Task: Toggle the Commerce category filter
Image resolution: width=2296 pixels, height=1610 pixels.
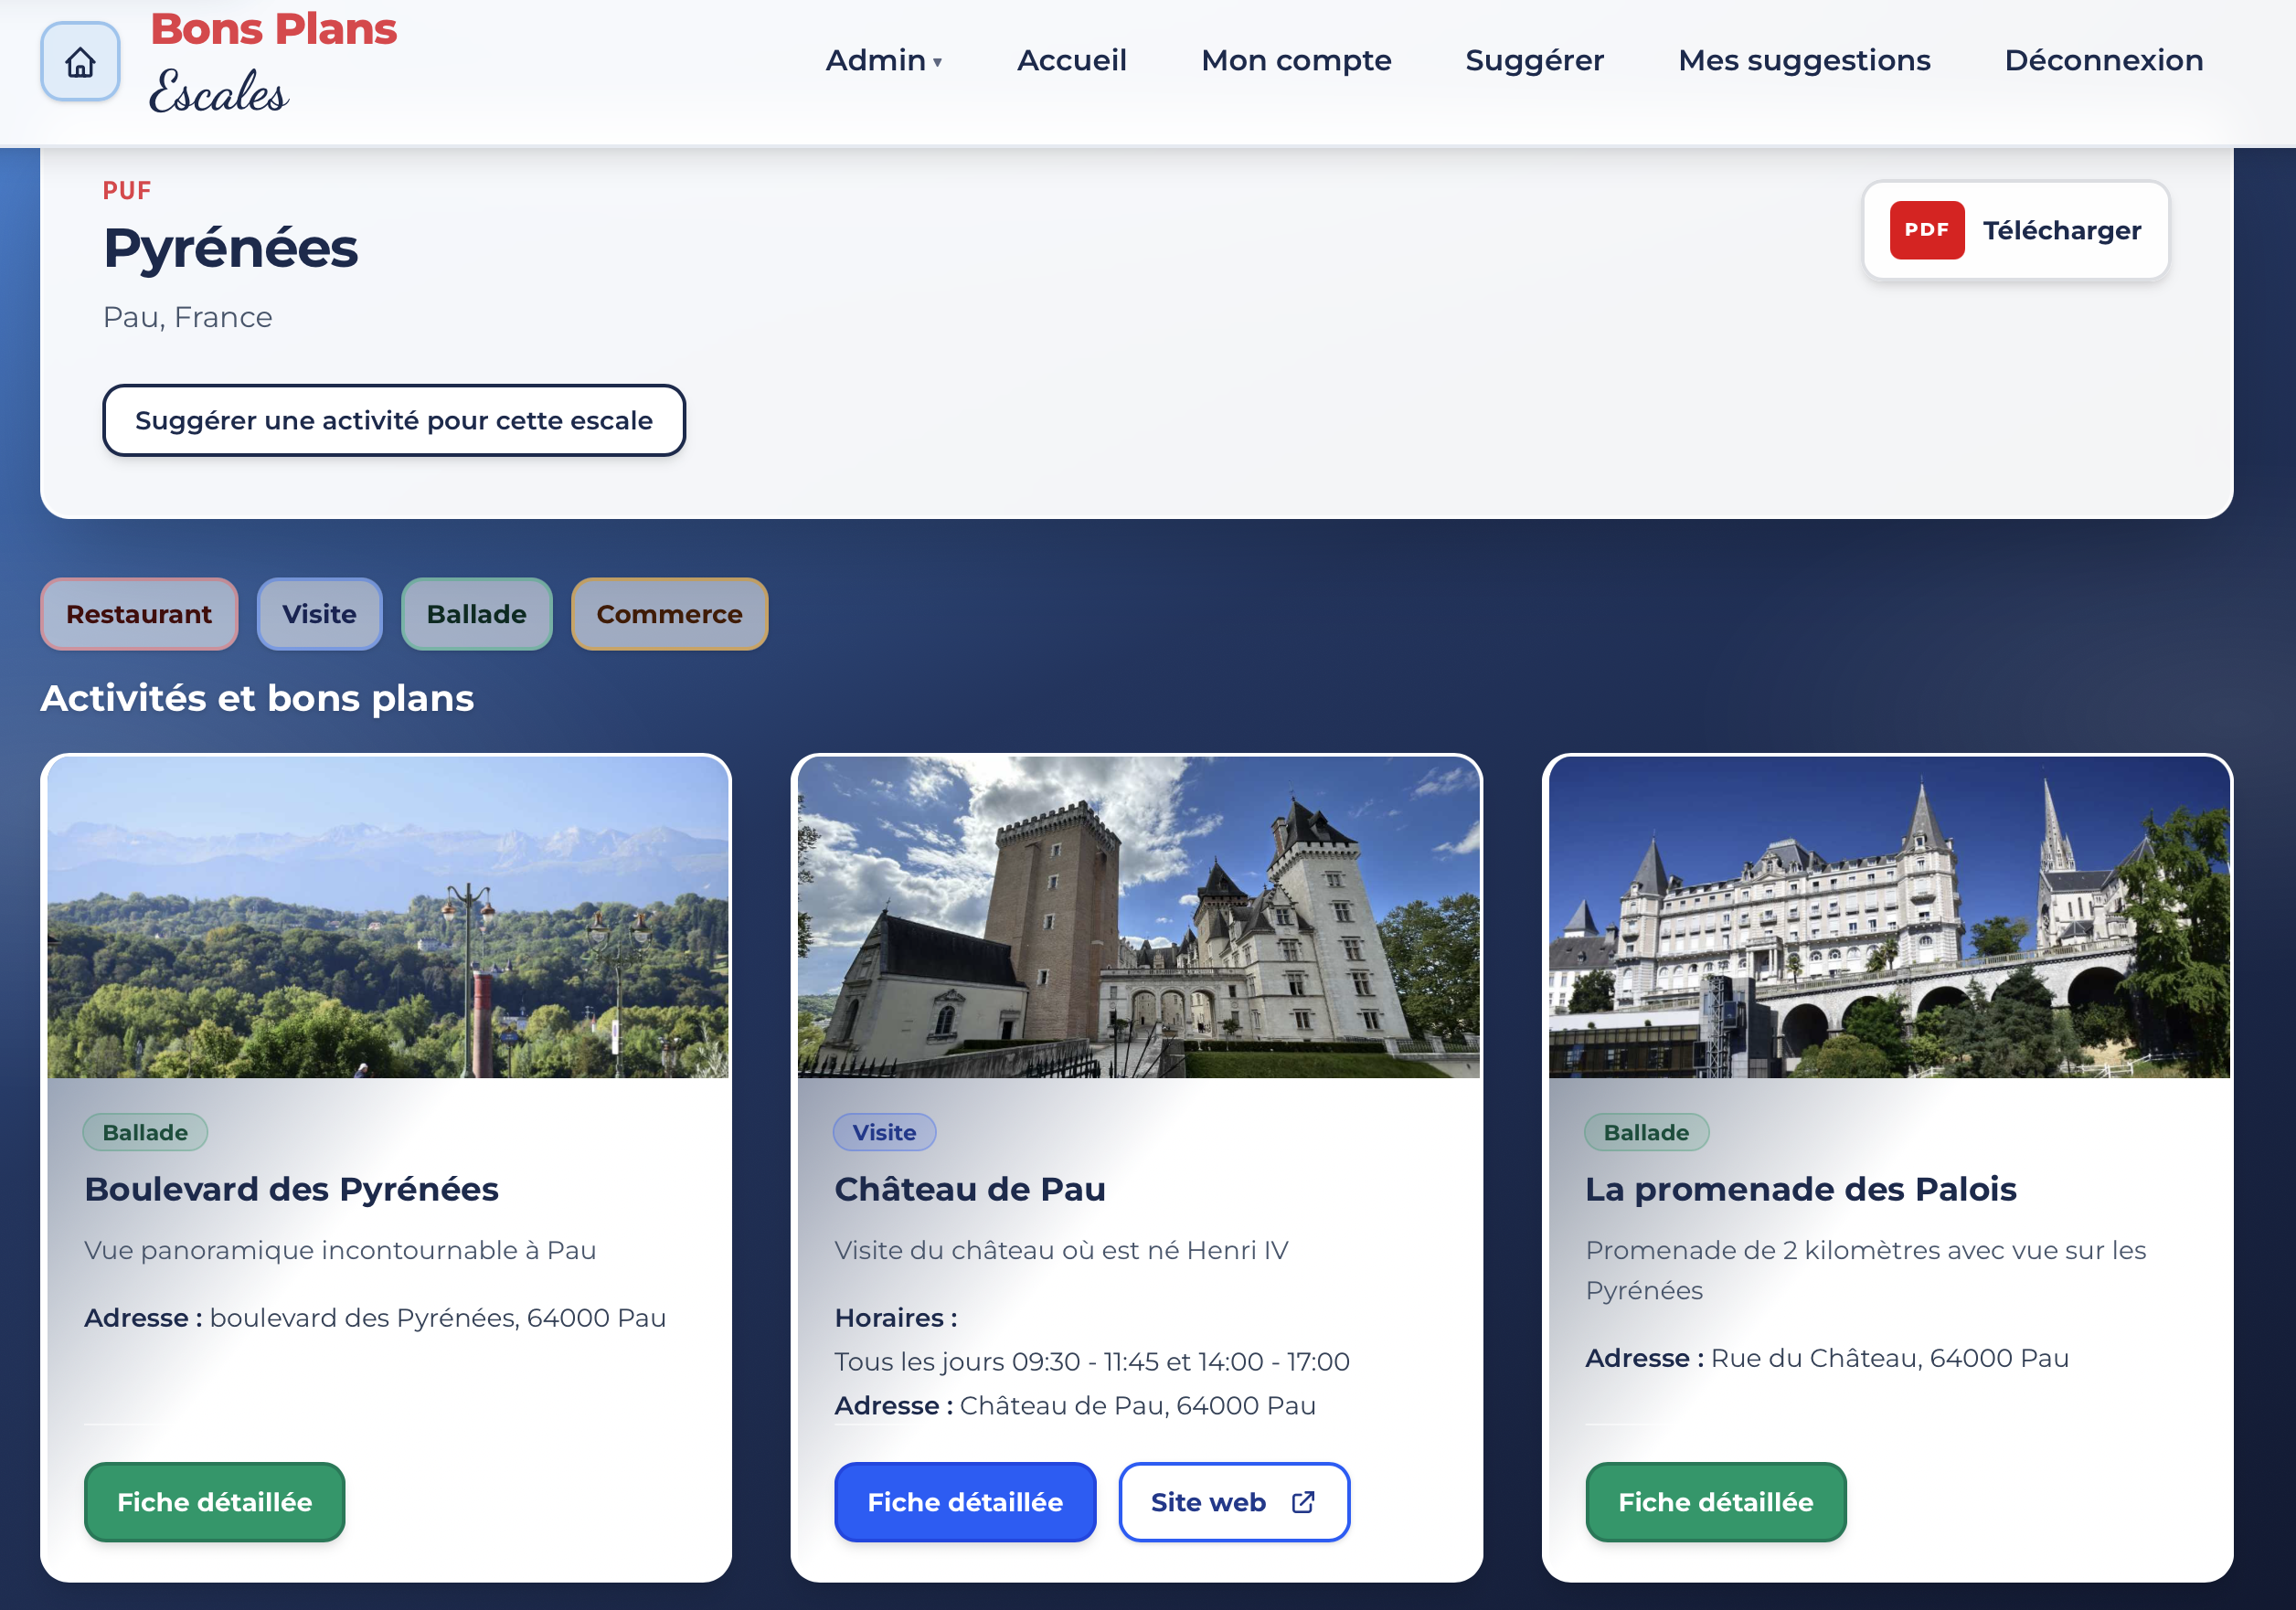Action: 668,614
